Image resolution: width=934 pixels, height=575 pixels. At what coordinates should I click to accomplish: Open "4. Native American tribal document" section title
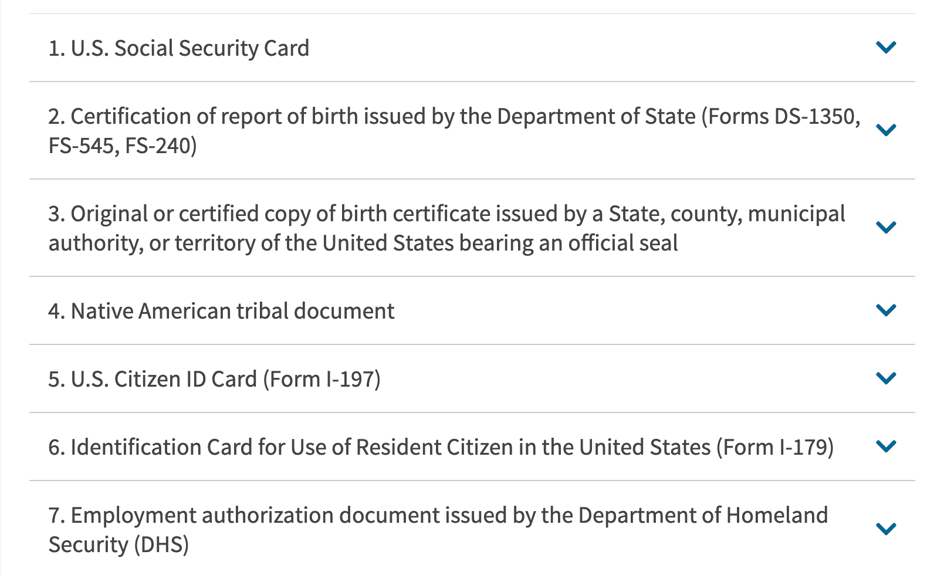point(221,311)
